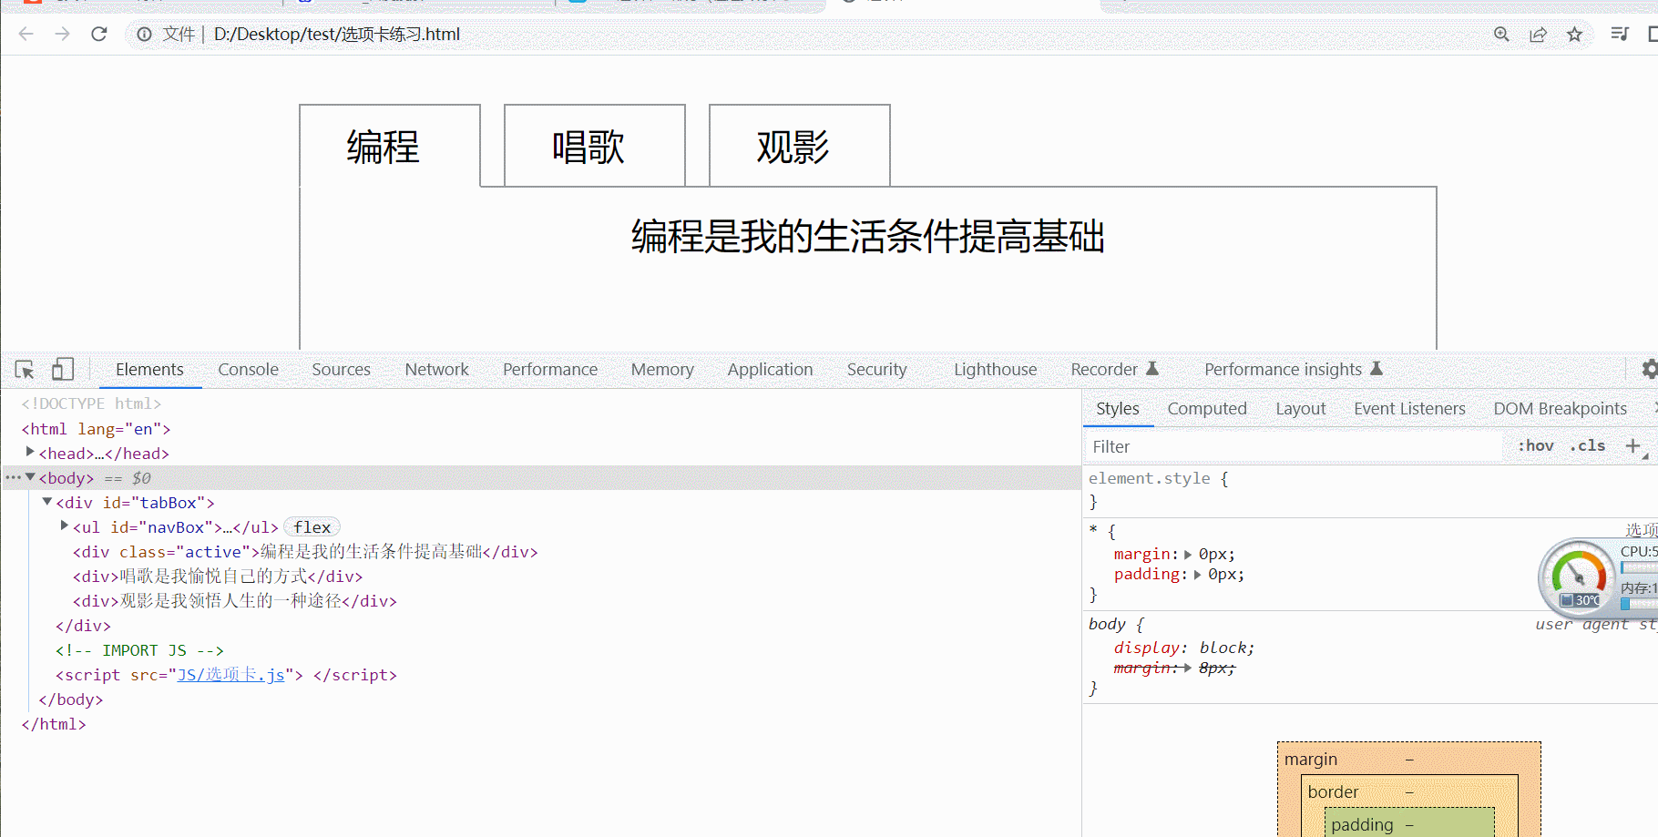Click the browser back arrow
Screen dimensions: 1658x837
[x=26, y=35]
